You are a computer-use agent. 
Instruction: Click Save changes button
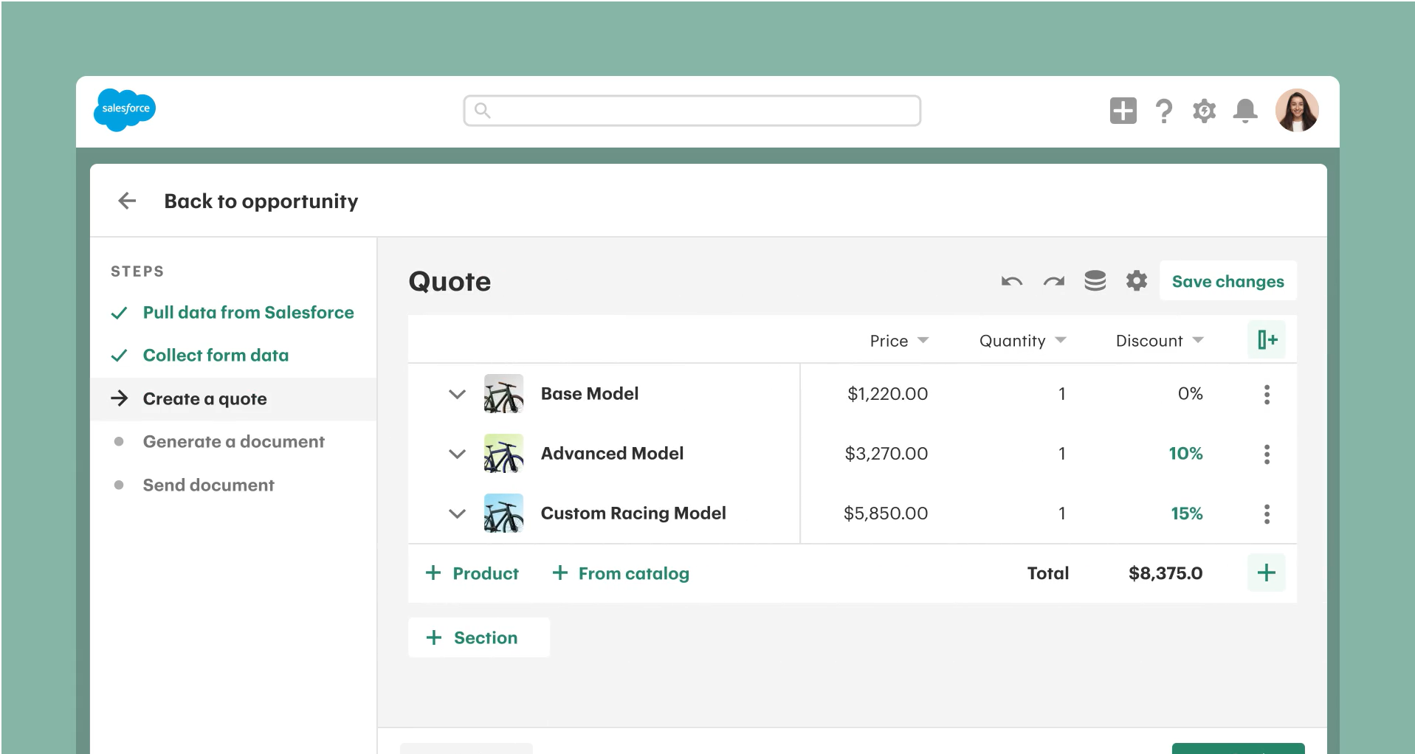[x=1228, y=281]
